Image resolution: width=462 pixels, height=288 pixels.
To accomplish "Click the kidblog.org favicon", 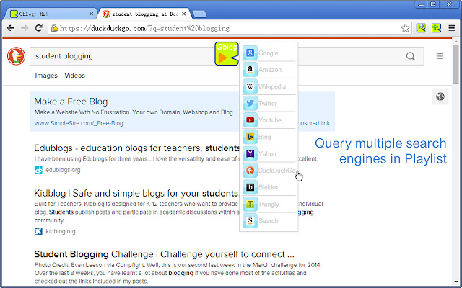I will click(x=38, y=231).
